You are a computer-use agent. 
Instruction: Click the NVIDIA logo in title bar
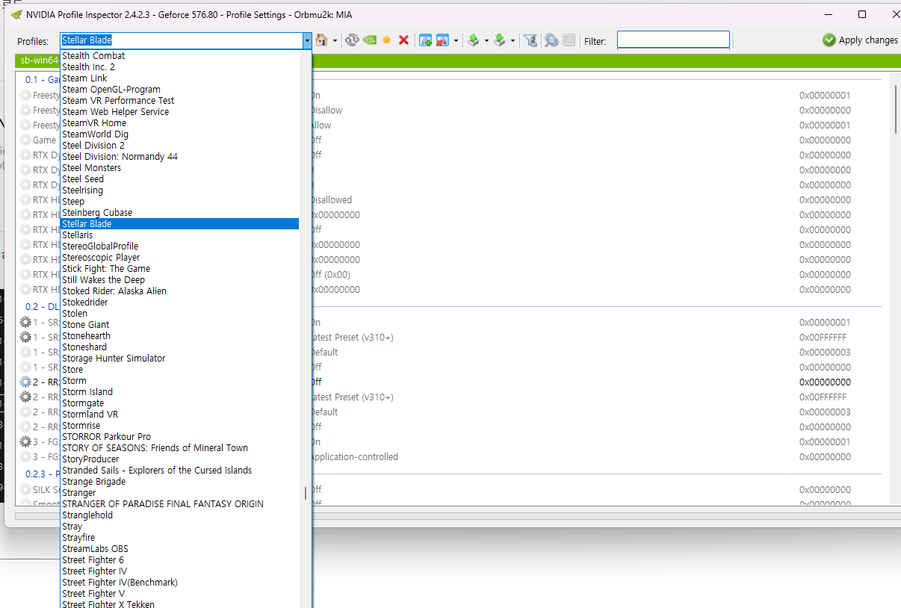(16, 14)
